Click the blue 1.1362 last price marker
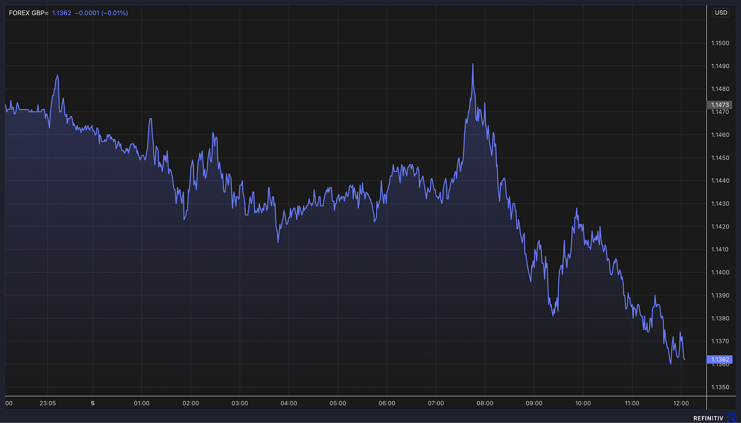 coord(720,359)
